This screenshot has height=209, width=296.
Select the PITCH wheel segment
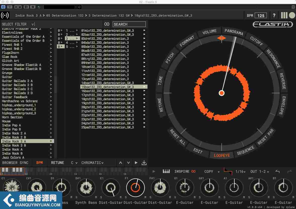tap(170, 58)
